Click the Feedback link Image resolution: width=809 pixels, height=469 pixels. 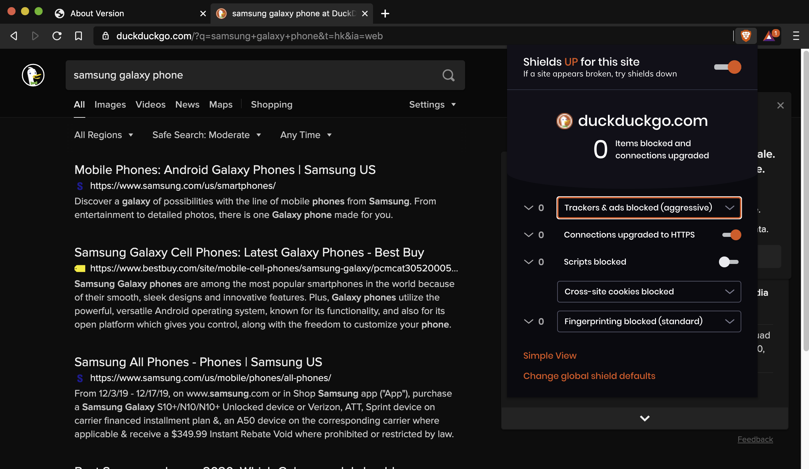click(x=755, y=439)
